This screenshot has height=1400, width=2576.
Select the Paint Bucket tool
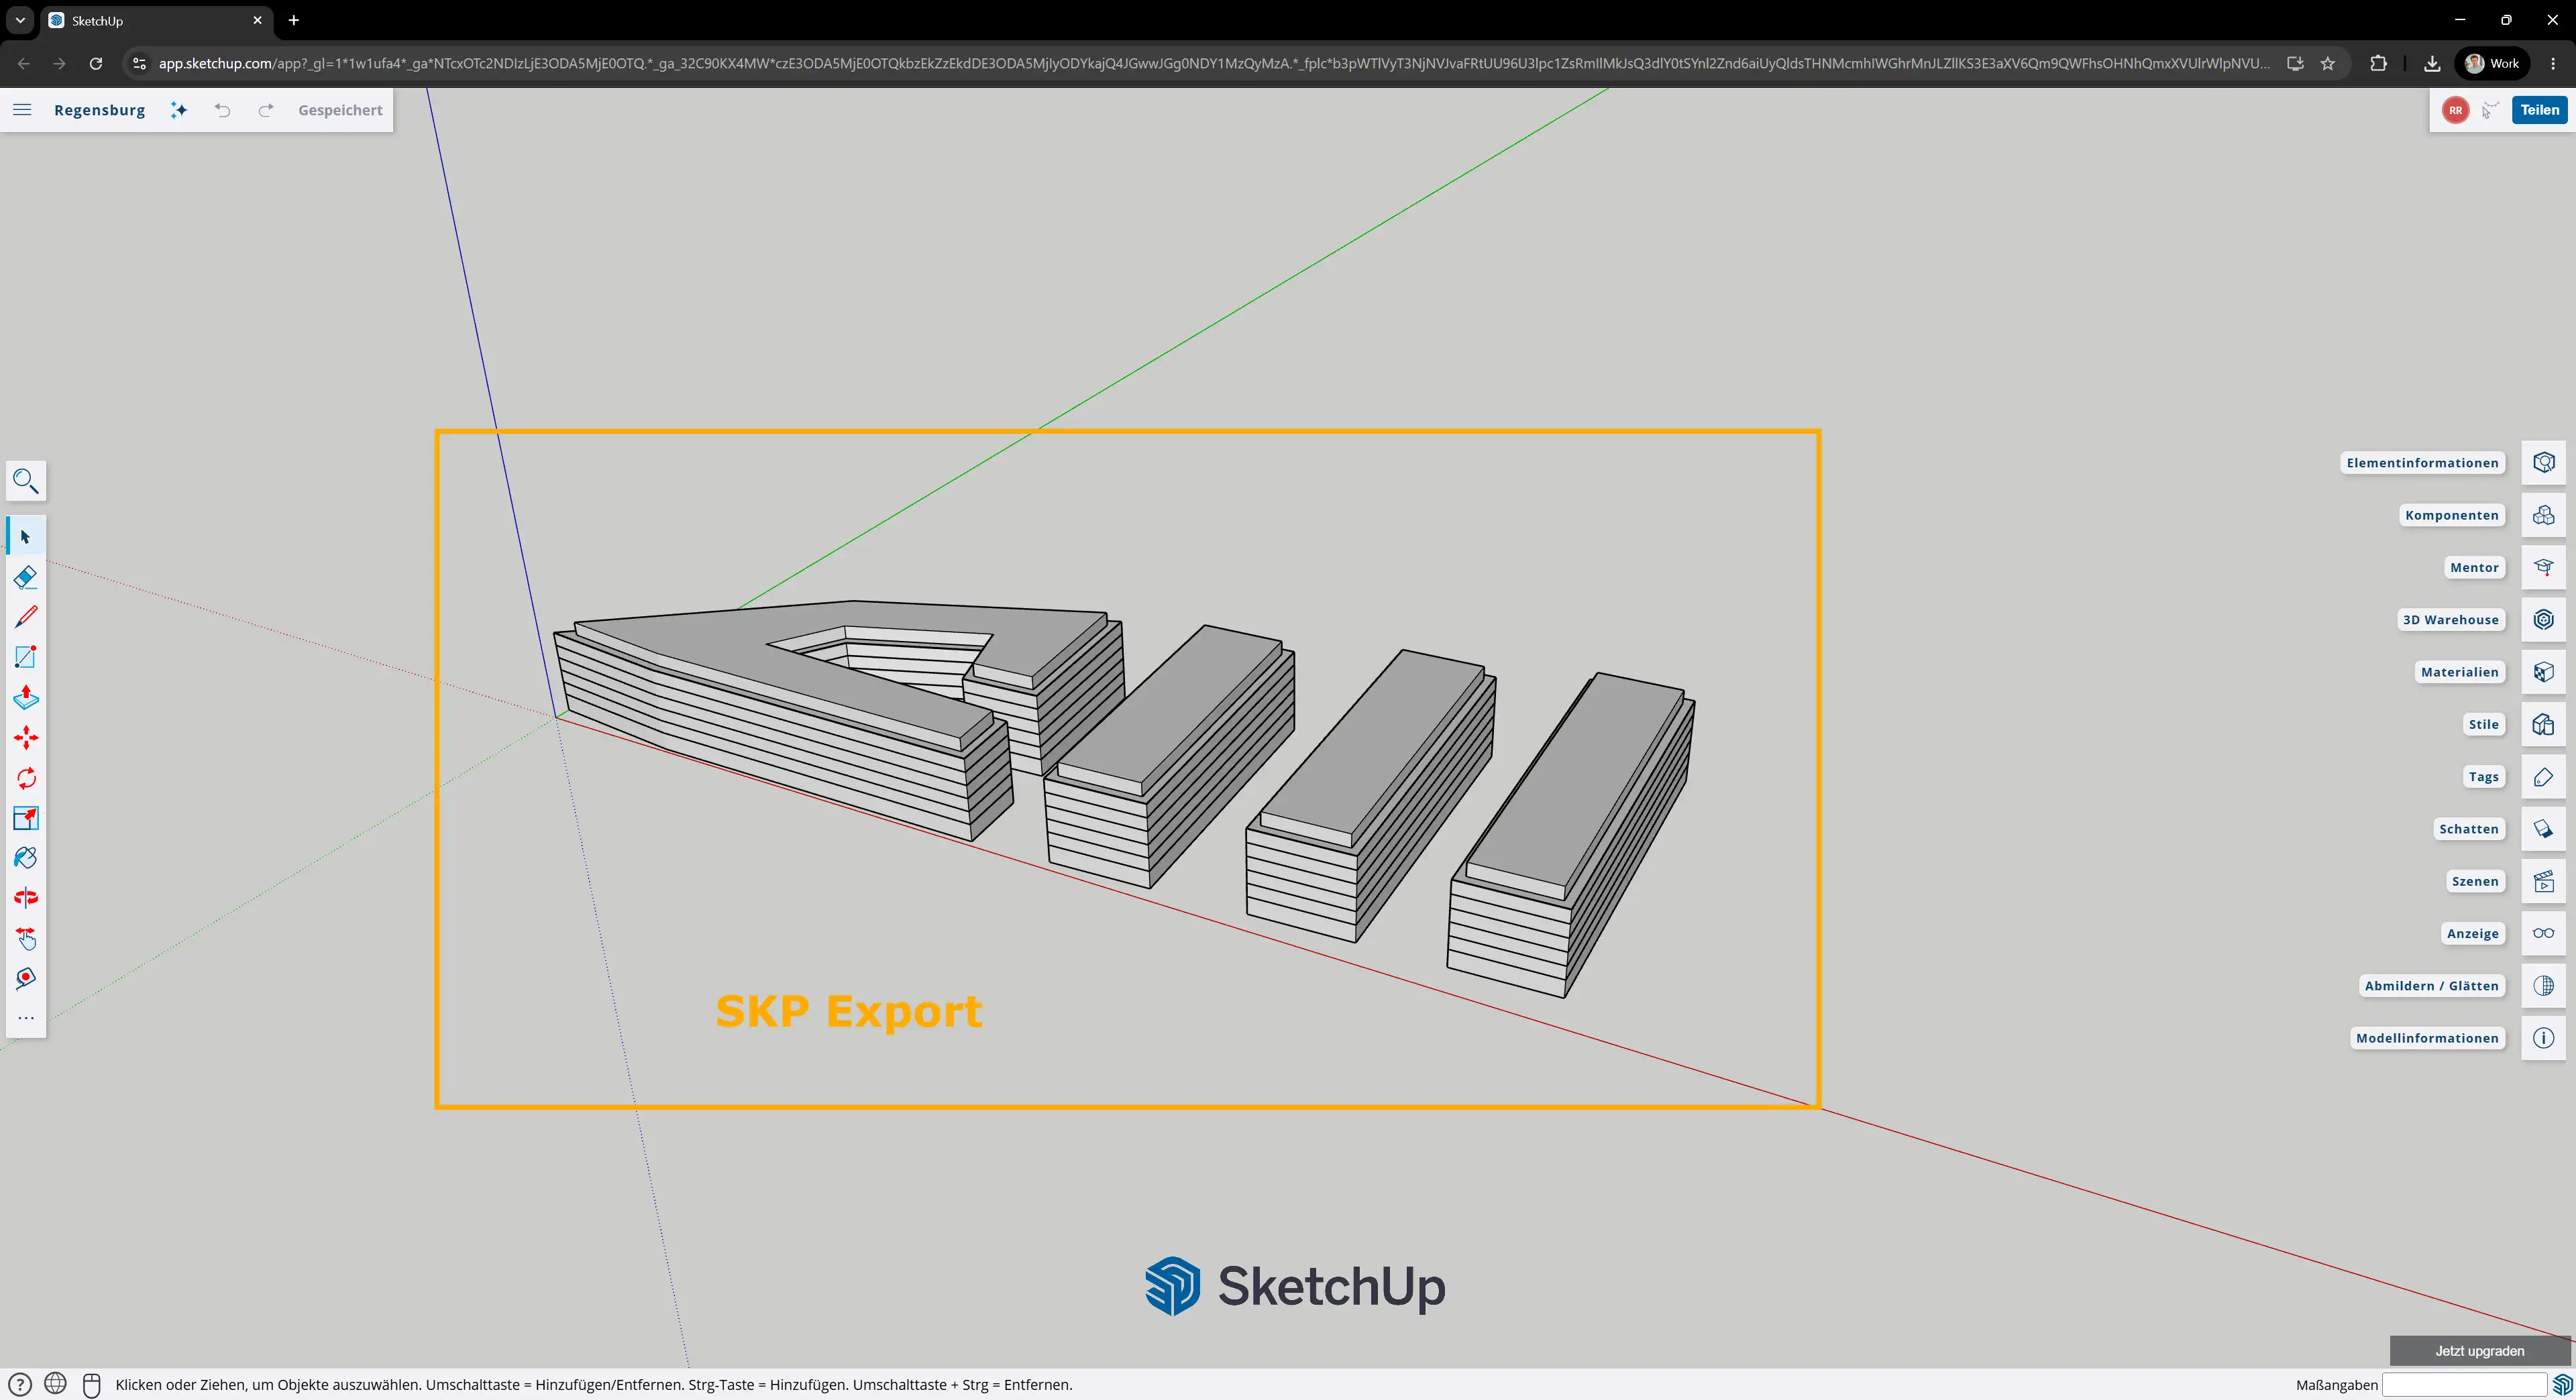(26, 858)
